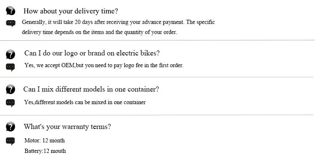This screenshot has height=168, width=315.
Task: Click the speech bubble icon next to OEM answer
Action: point(10,67)
